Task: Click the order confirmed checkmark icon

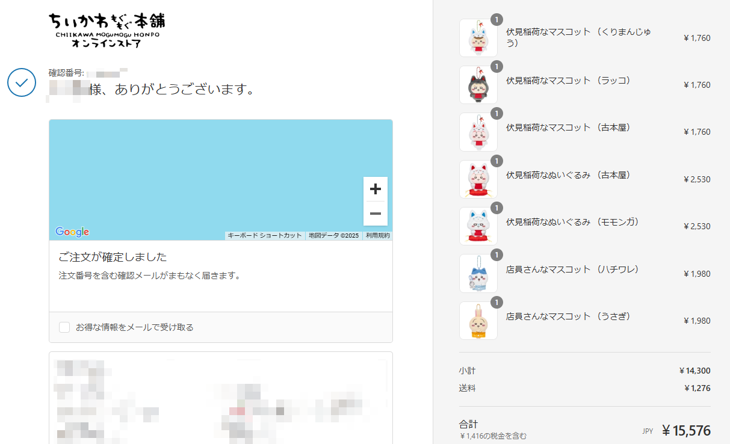Action: [x=22, y=82]
